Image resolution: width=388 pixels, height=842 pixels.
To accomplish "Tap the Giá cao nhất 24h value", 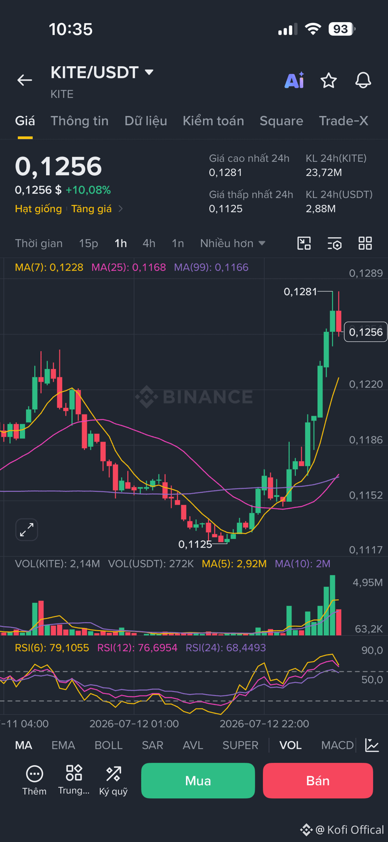I will tap(226, 173).
